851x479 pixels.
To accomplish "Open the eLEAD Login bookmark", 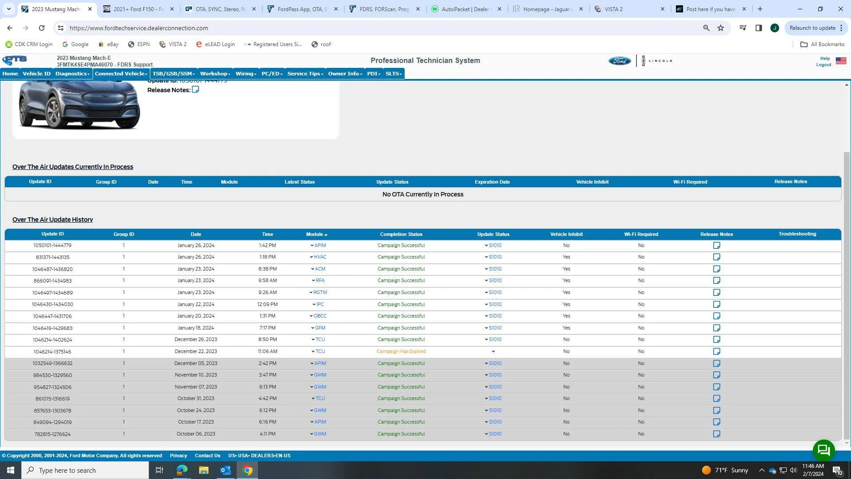I will [215, 44].
